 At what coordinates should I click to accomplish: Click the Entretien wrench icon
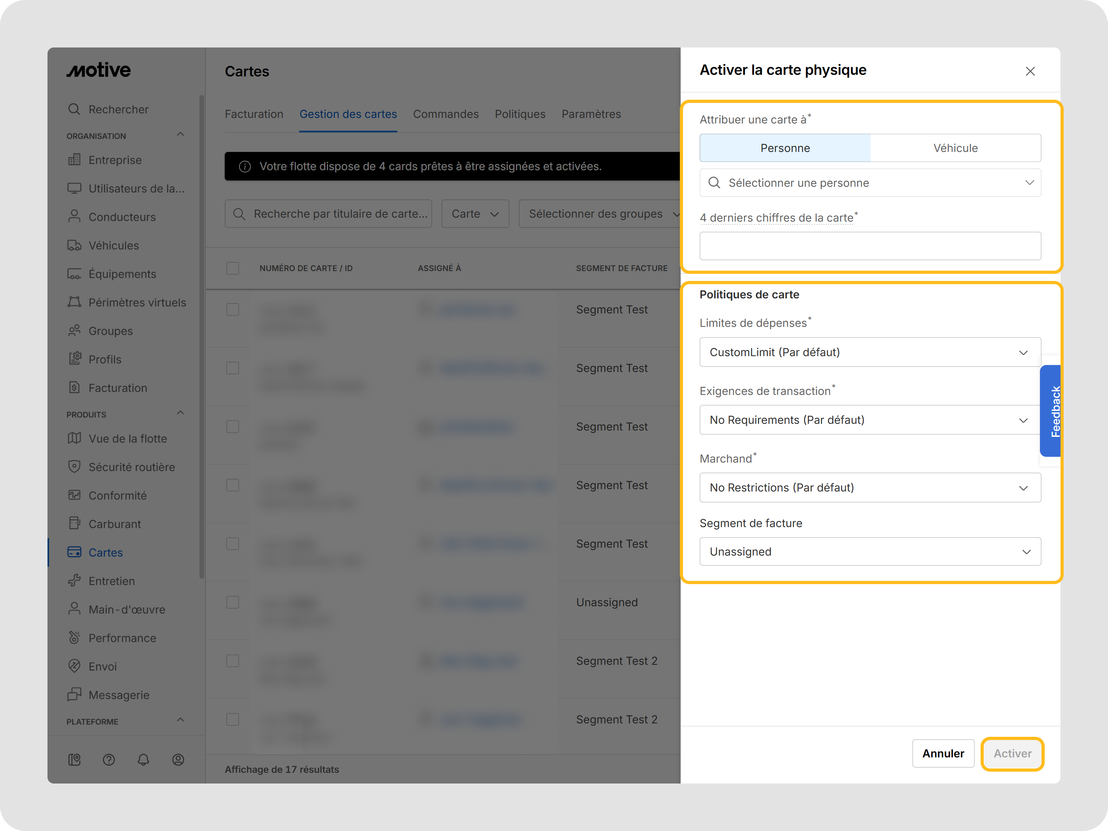[x=74, y=581]
